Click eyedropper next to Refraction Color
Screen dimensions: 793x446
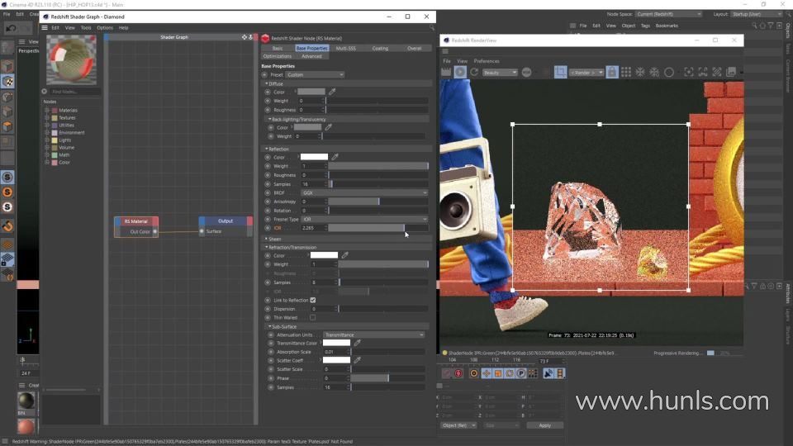point(345,255)
